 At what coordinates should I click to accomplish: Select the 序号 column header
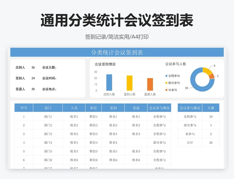tap(24, 108)
